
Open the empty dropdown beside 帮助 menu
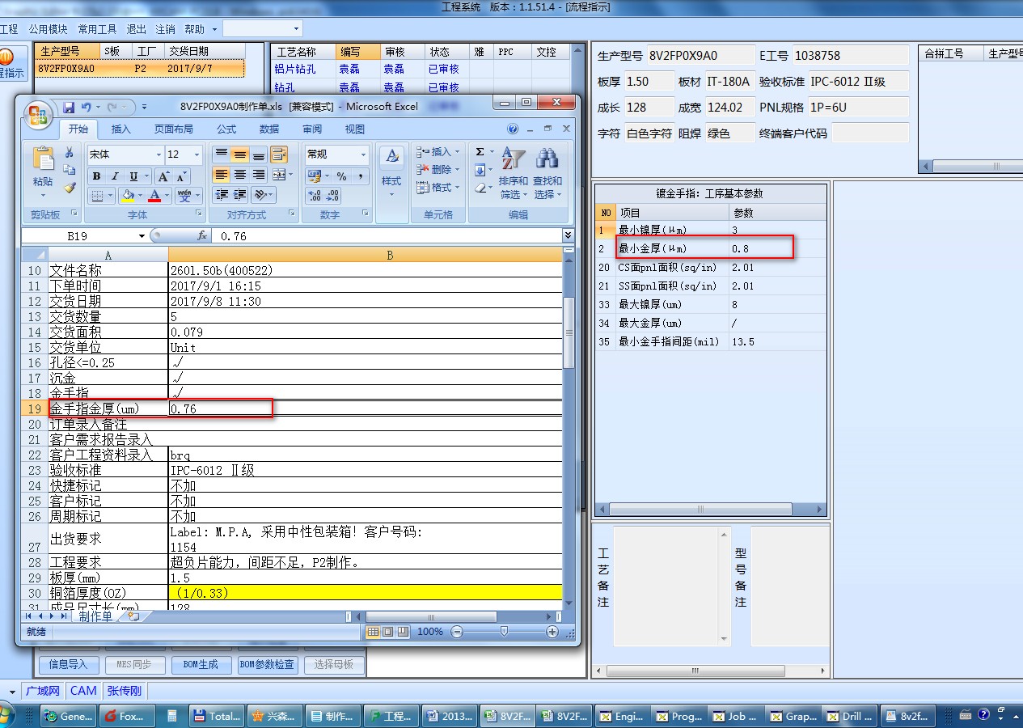coord(297,28)
